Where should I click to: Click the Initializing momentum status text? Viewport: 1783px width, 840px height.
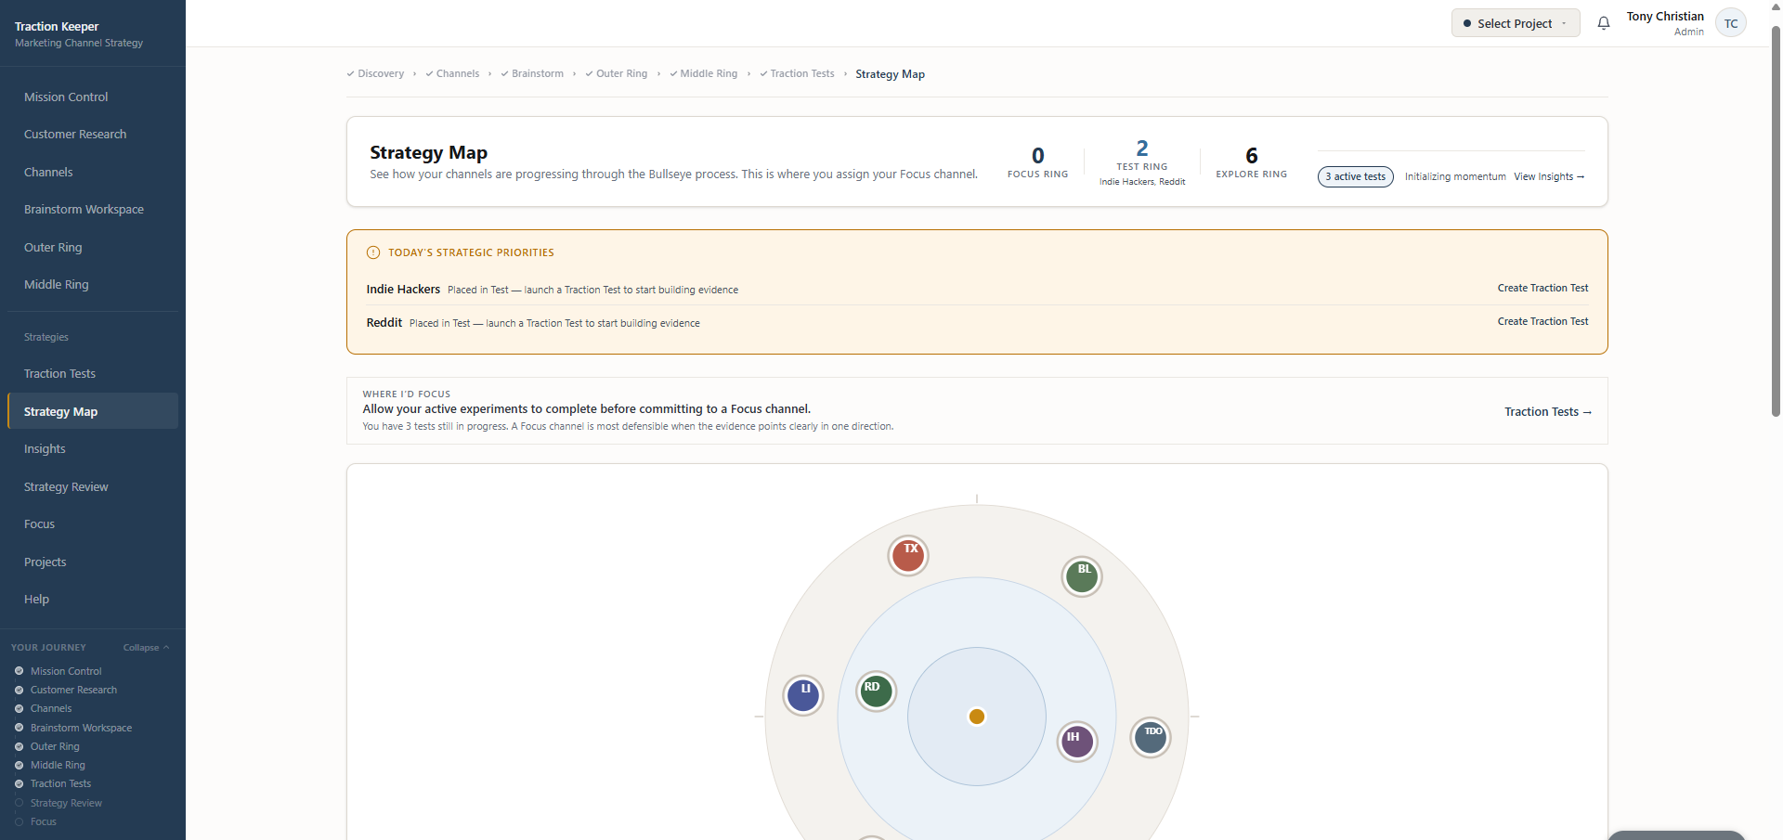(1454, 176)
